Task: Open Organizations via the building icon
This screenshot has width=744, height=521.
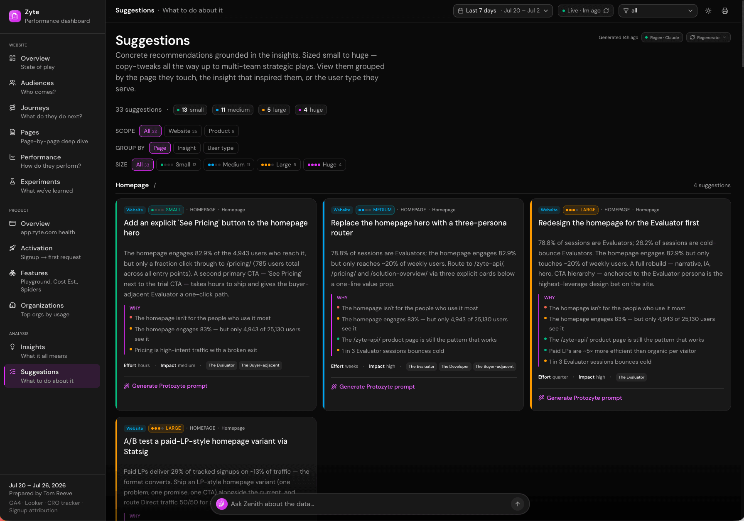Action: pos(12,305)
